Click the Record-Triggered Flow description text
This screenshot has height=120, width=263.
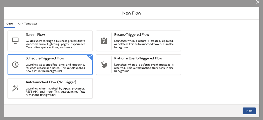click(144, 44)
